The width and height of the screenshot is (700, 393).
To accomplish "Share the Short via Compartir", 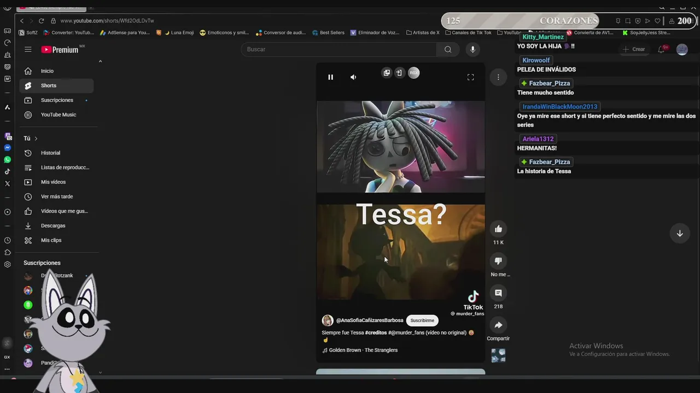I will click(498, 325).
